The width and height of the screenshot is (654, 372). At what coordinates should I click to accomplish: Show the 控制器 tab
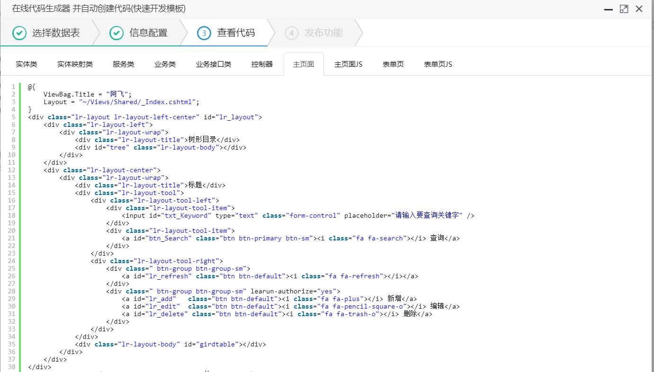(x=262, y=64)
